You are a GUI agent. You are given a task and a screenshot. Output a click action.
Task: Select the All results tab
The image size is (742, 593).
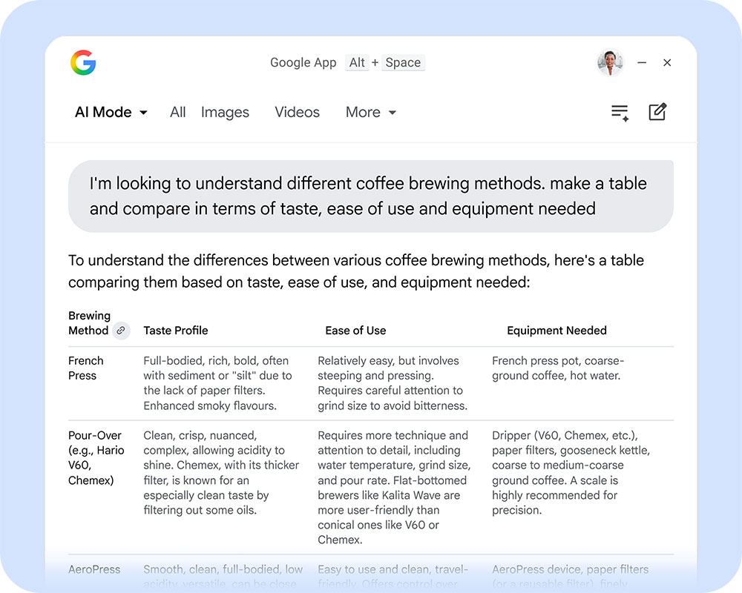pyautogui.click(x=178, y=112)
